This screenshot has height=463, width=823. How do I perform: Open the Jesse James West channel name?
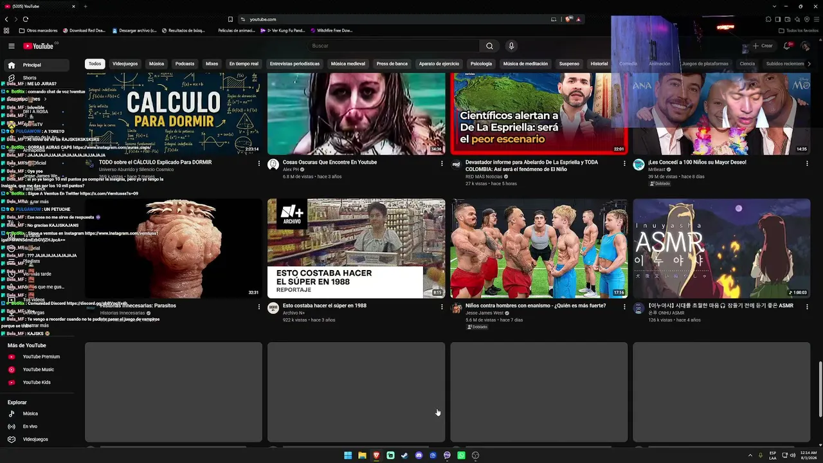[x=484, y=313]
